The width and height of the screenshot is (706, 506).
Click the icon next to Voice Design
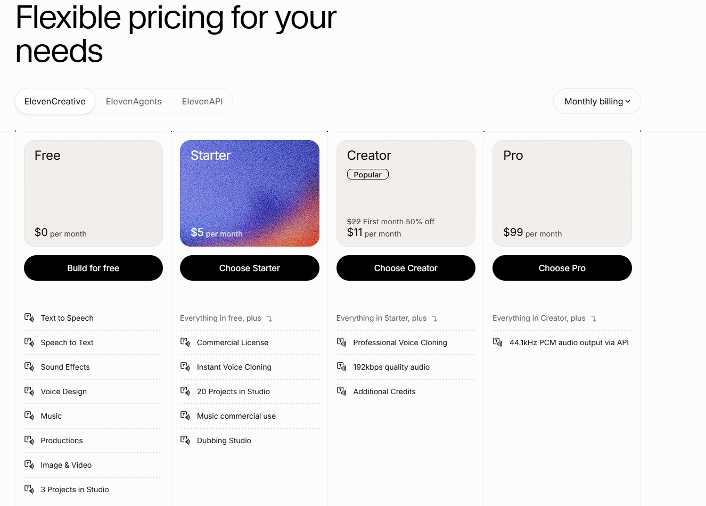tap(29, 391)
